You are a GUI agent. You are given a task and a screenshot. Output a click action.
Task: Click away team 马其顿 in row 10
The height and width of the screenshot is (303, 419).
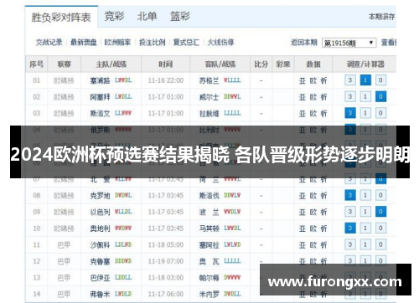click(x=209, y=229)
